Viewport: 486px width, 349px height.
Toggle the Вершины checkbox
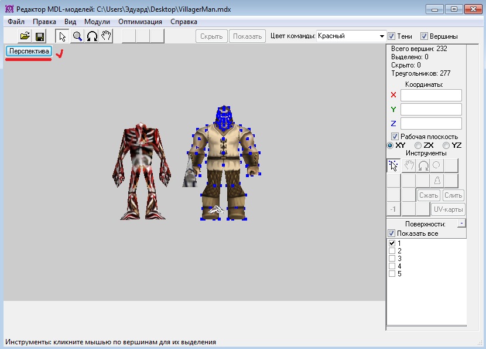[425, 36]
